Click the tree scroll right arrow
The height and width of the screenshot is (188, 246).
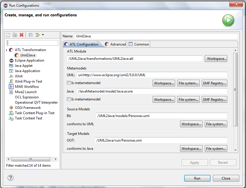56,159
